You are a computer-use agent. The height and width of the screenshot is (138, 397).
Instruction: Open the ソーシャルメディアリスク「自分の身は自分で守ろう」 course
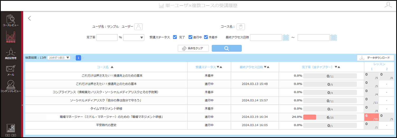(106, 100)
